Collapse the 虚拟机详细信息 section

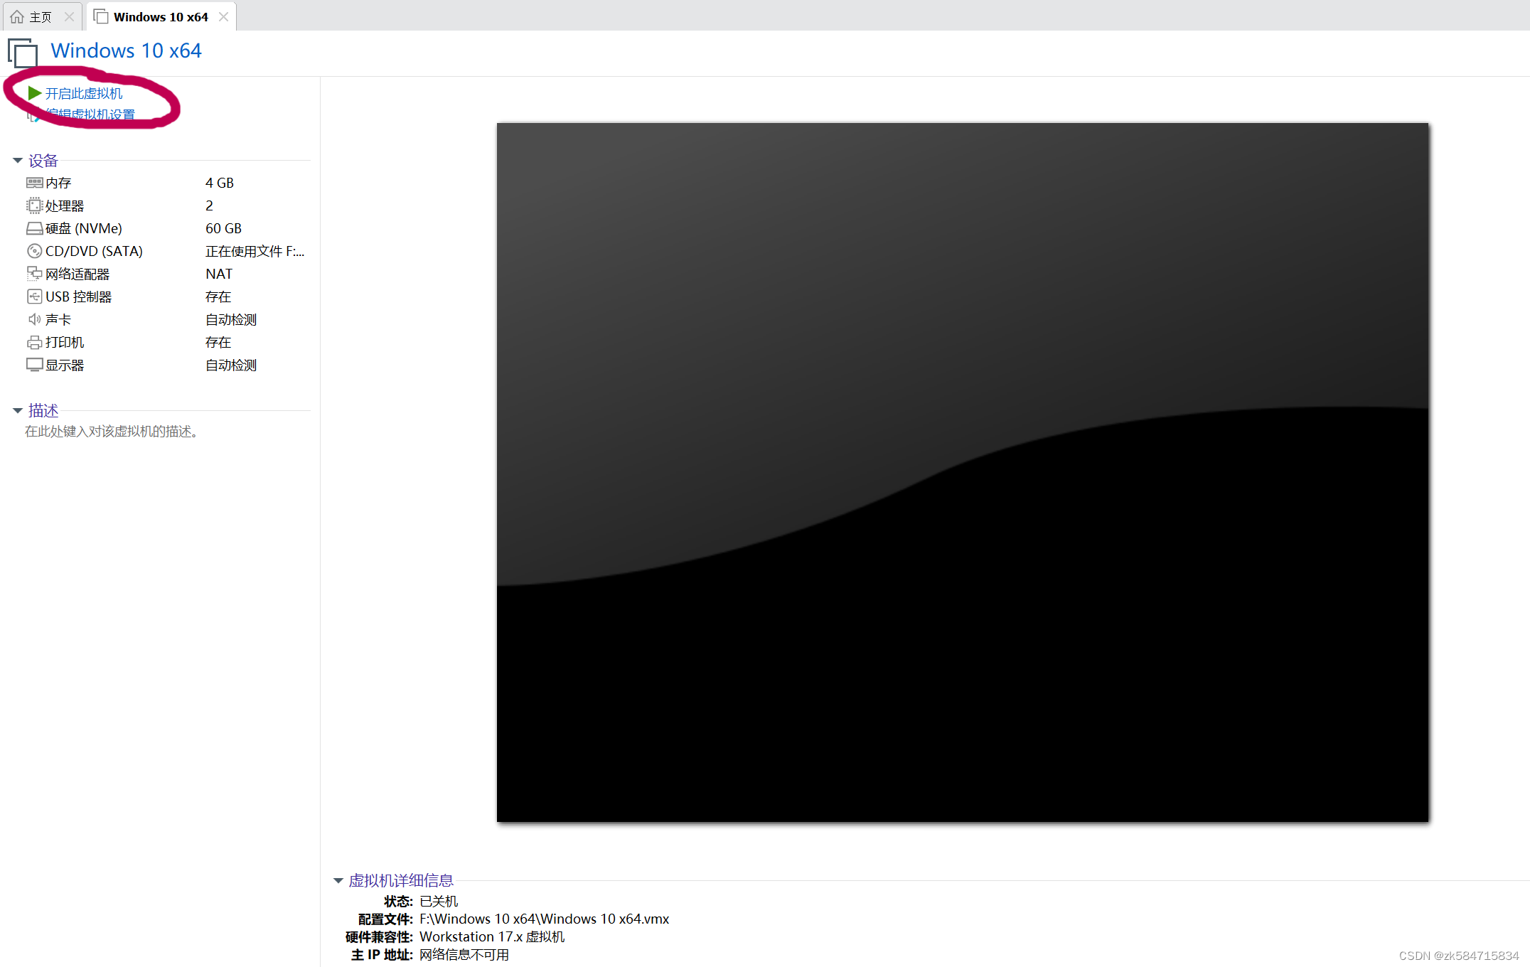pos(338,881)
